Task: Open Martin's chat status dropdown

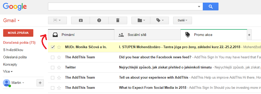Action: tap(23, 83)
